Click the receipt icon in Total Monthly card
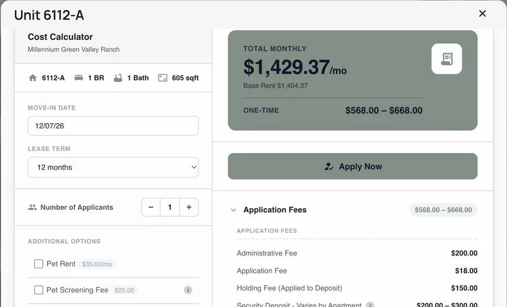This screenshot has width=507, height=307. pos(447,59)
